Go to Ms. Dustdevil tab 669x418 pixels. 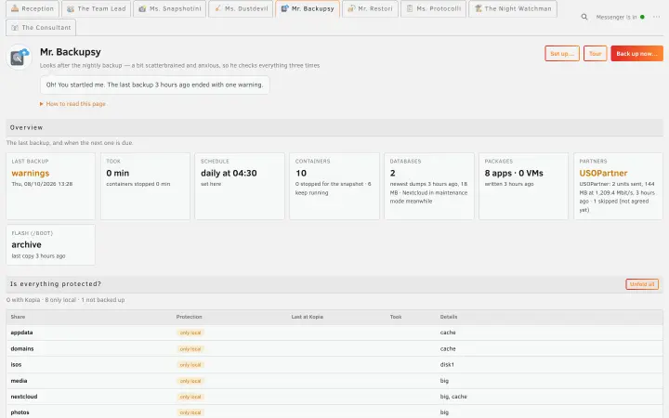241,8
